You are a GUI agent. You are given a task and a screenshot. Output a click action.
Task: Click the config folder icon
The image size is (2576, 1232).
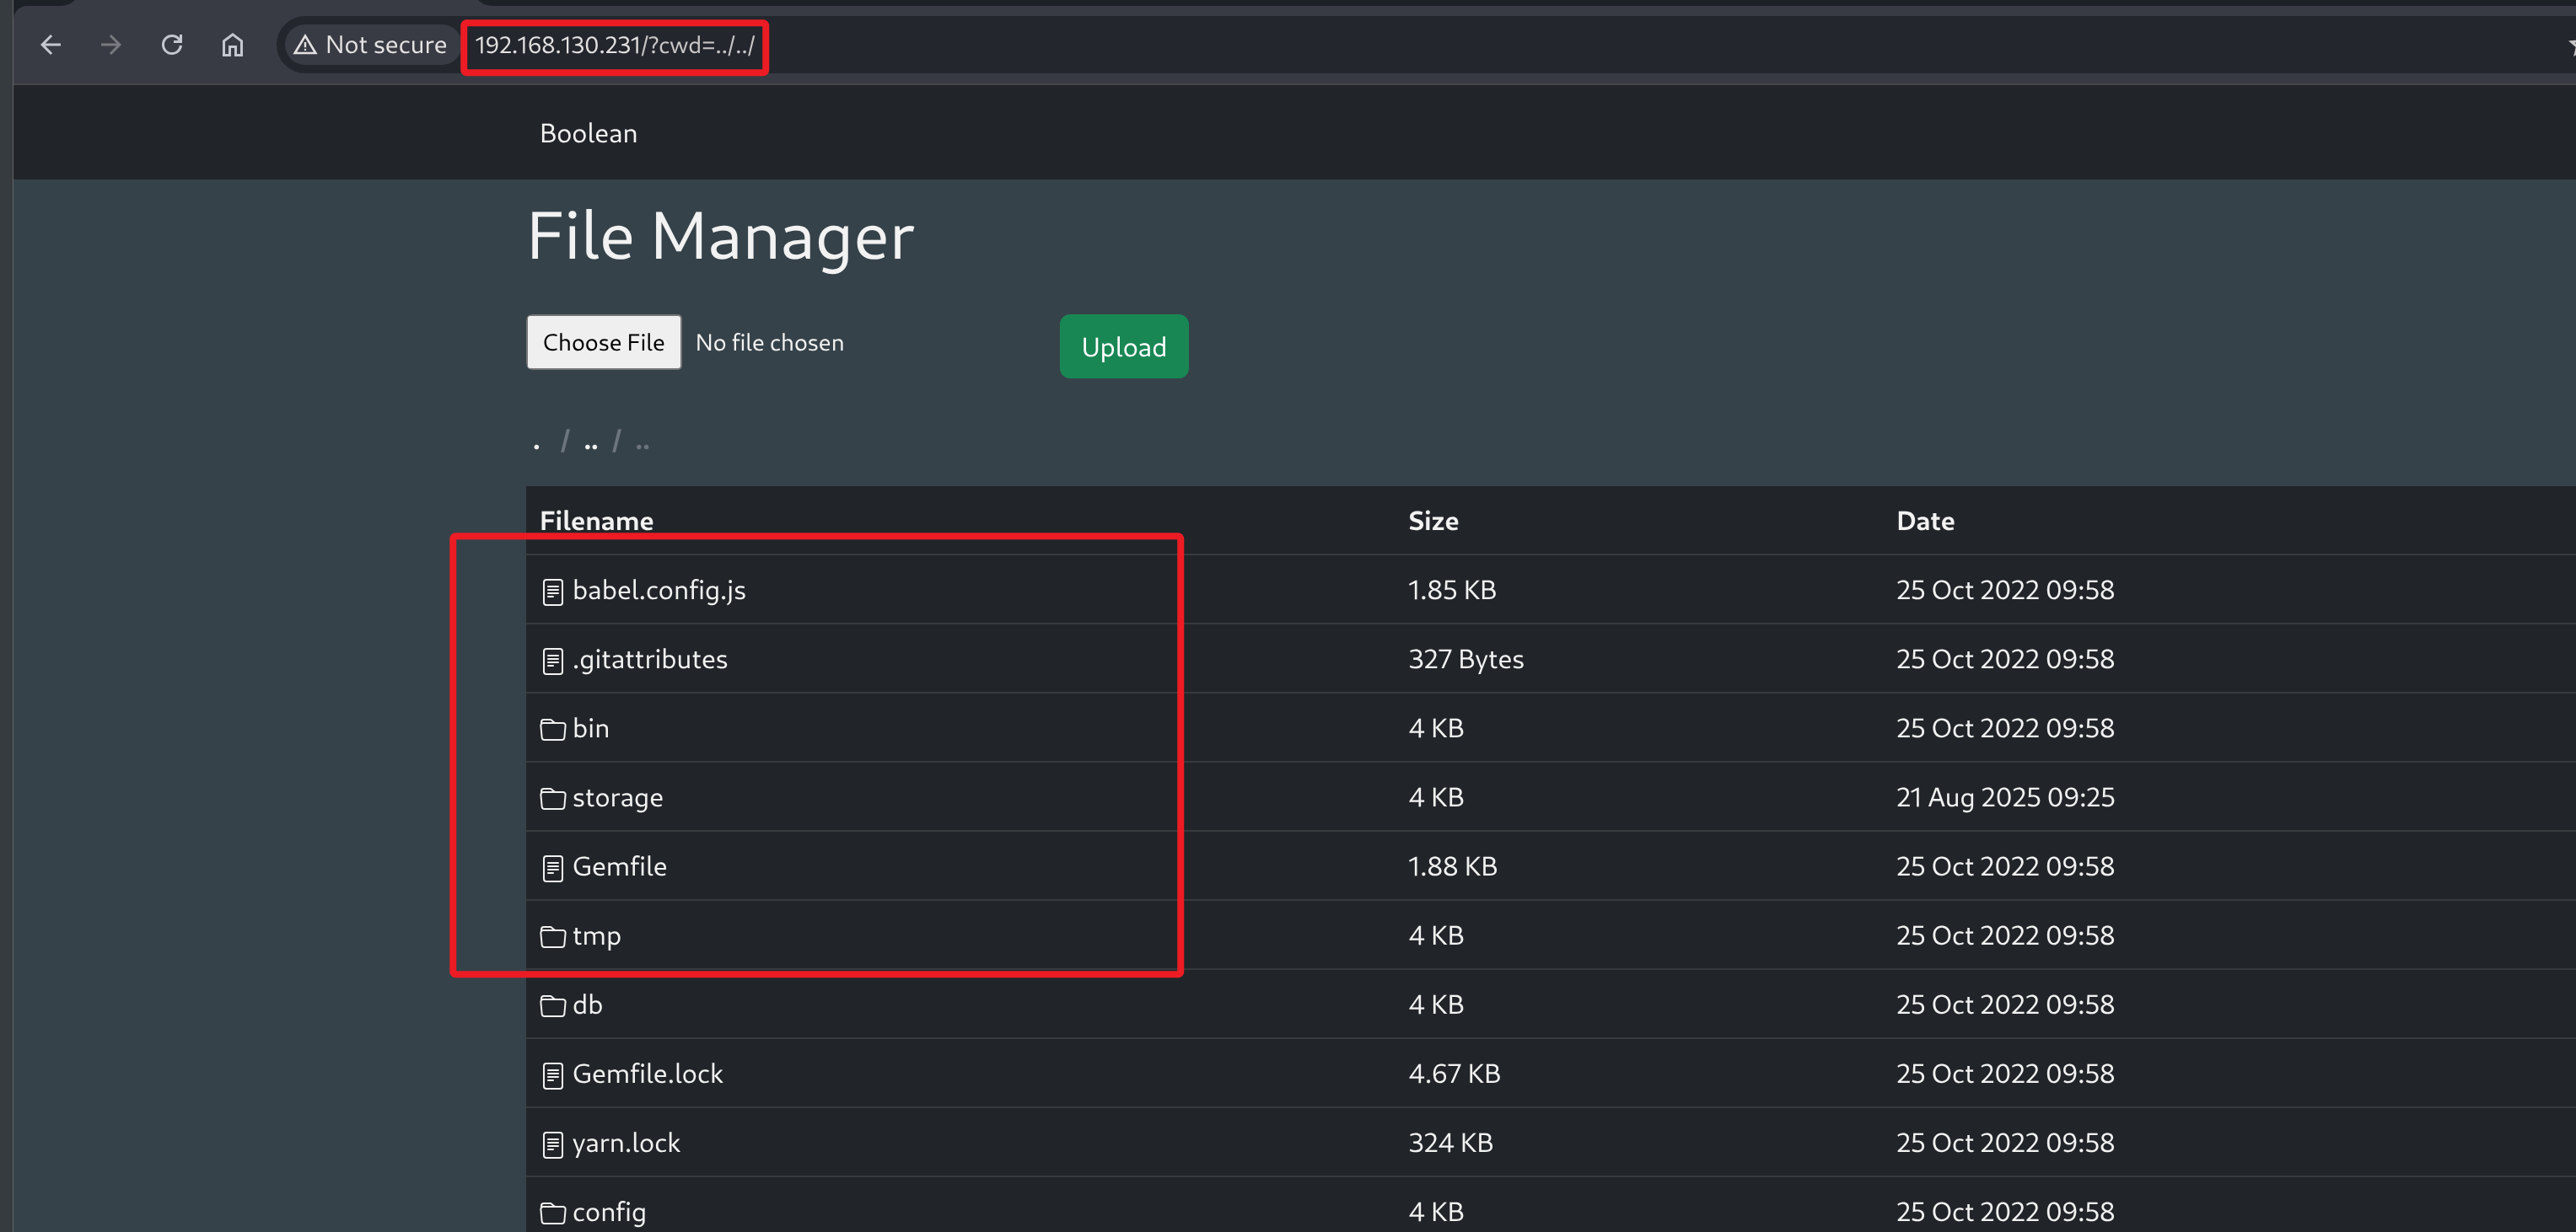[x=552, y=1213]
